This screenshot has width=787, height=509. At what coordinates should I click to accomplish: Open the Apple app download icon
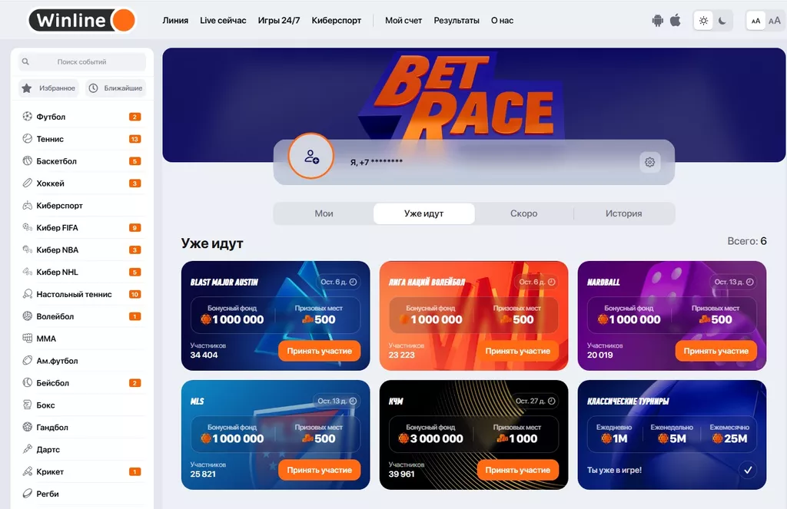point(676,20)
